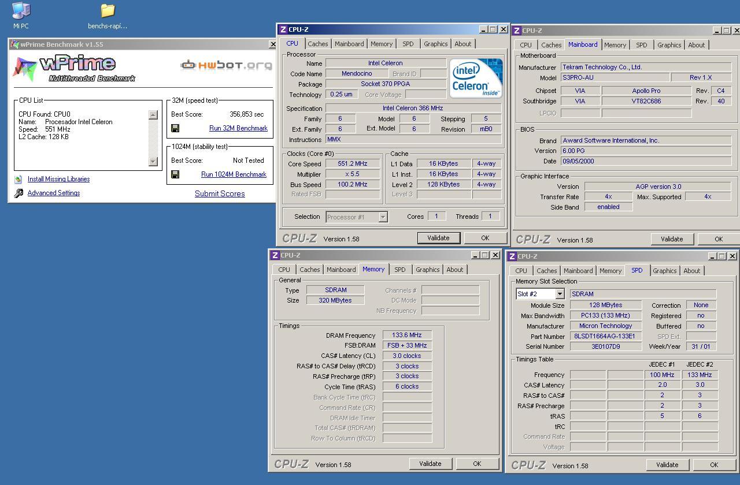740x485 pixels.
Task: Click the Install Missing Libraries icon
Action: pyautogui.click(x=18, y=180)
